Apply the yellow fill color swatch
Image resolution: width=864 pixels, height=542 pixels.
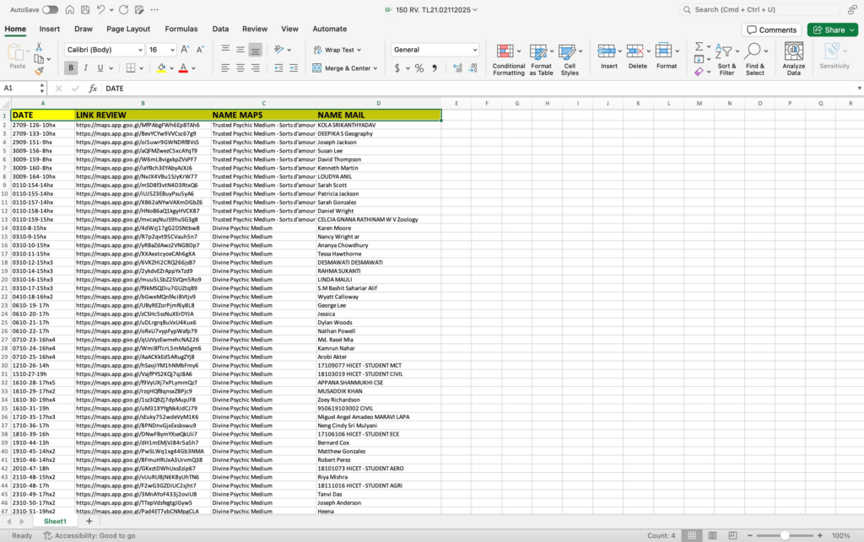point(161,68)
